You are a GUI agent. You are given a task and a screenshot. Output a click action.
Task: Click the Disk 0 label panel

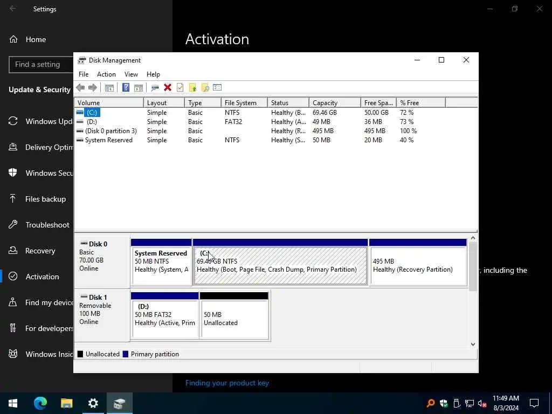(x=102, y=263)
